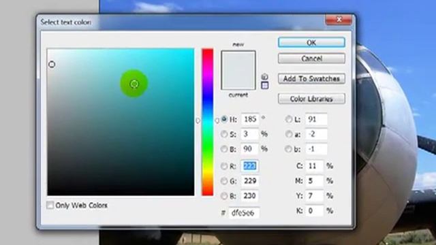Select the L lightness radio button
Image resolution: width=436 pixels, height=245 pixels.
click(289, 119)
